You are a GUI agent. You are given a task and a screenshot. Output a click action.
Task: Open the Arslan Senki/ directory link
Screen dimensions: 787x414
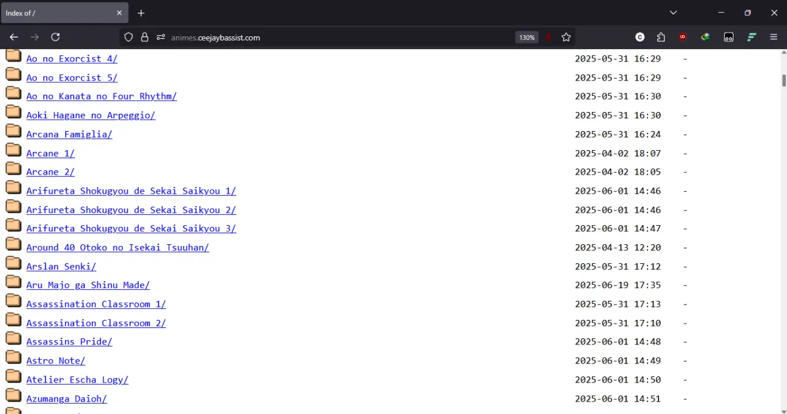61,267
